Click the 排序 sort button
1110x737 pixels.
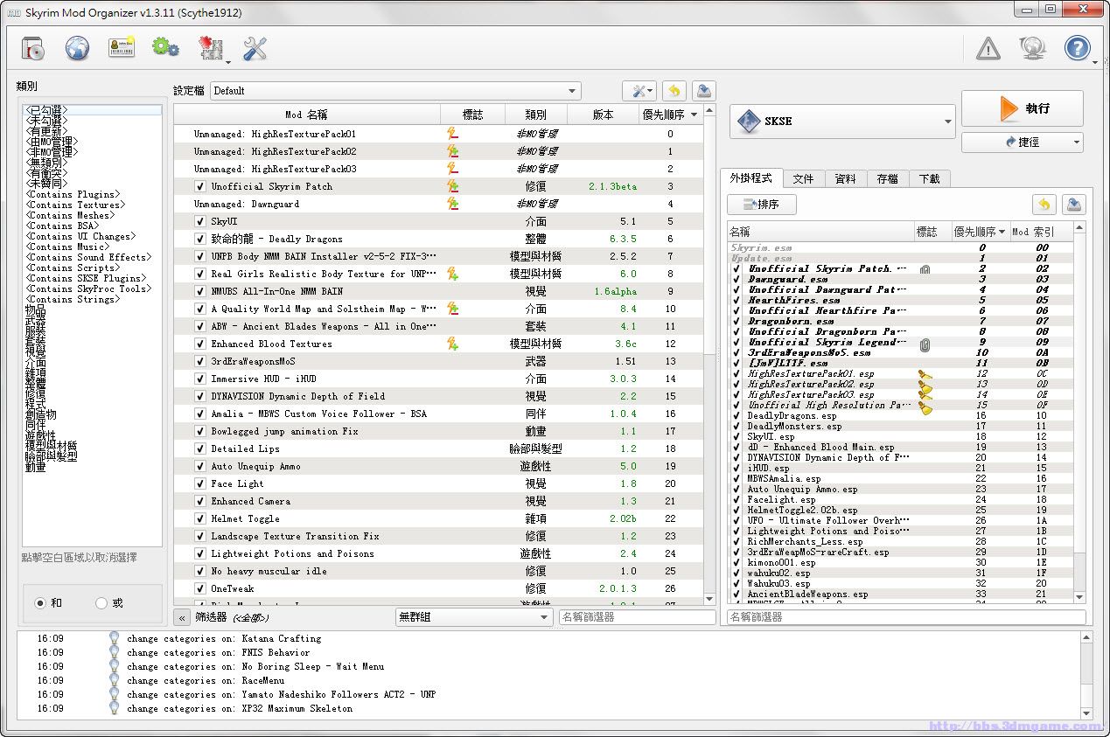tap(762, 205)
